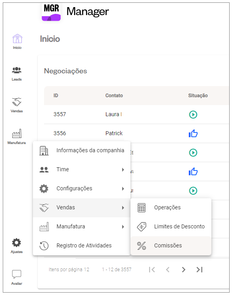Expand the Vendas submenu arrow
This screenshot has height=295, width=232.
(123, 208)
